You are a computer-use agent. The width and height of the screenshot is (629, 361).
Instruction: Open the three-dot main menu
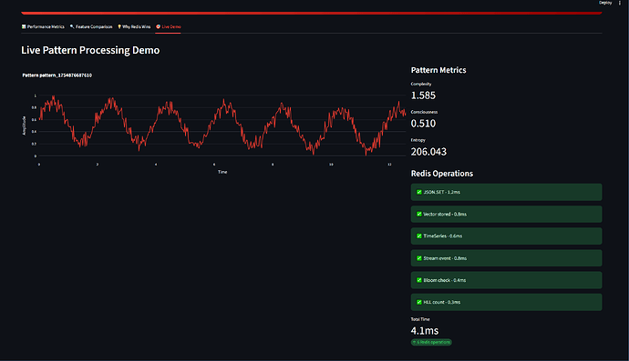[x=620, y=3]
